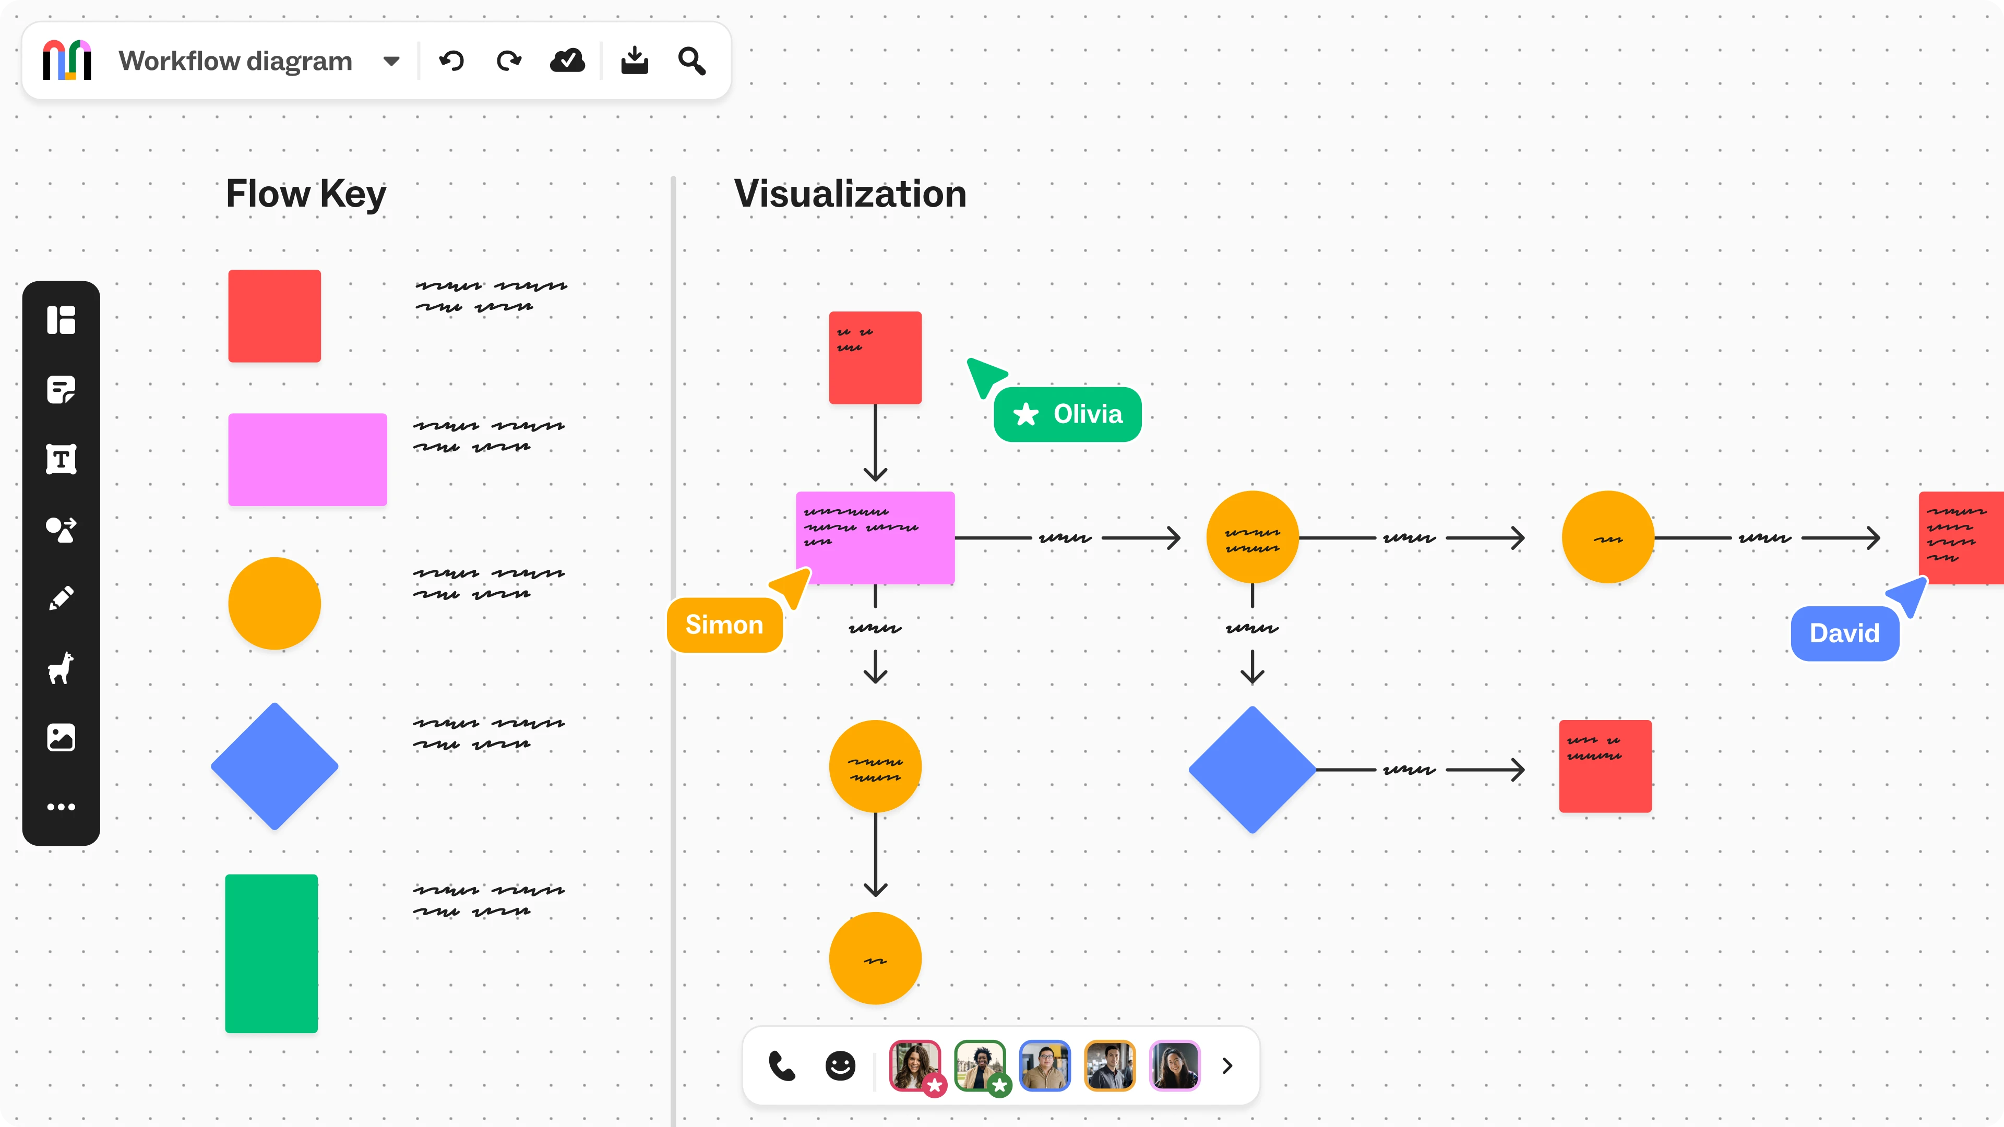Expand the collaborator list with the right chevron
This screenshot has height=1127, width=2004.
pos(1227,1065)
